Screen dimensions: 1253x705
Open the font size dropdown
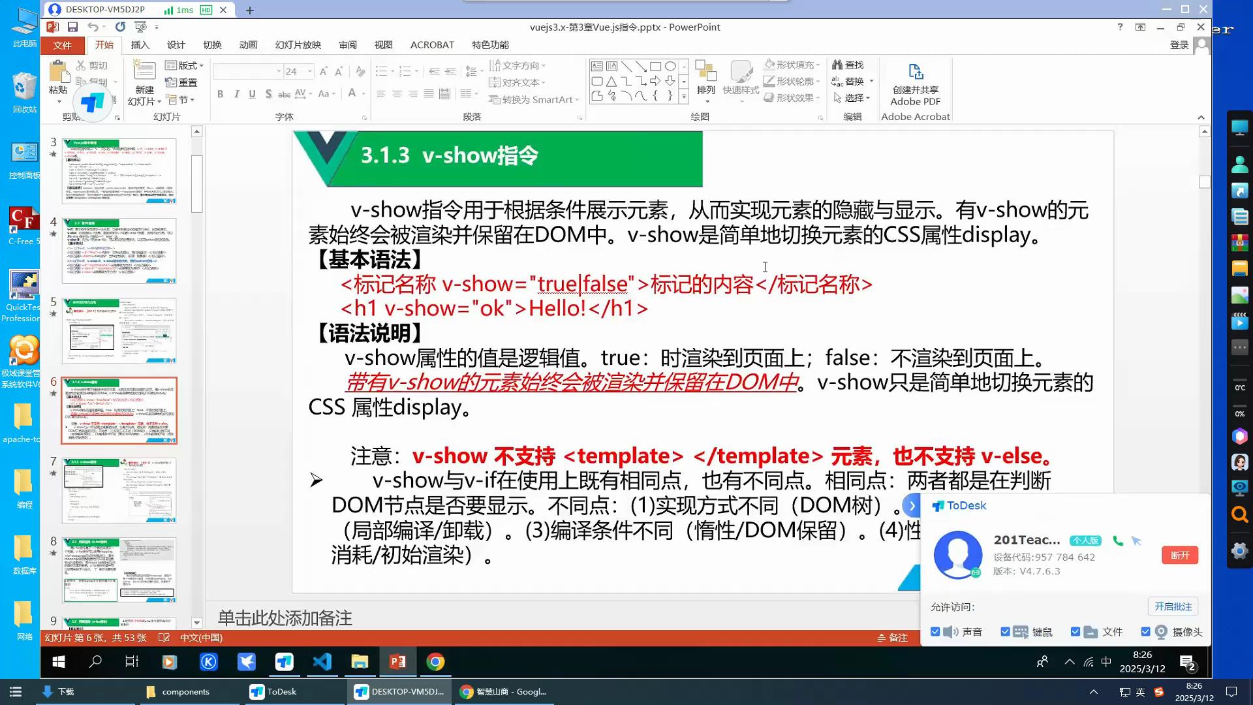[x=311, y=71]
